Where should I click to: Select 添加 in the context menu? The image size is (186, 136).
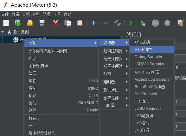61,43
